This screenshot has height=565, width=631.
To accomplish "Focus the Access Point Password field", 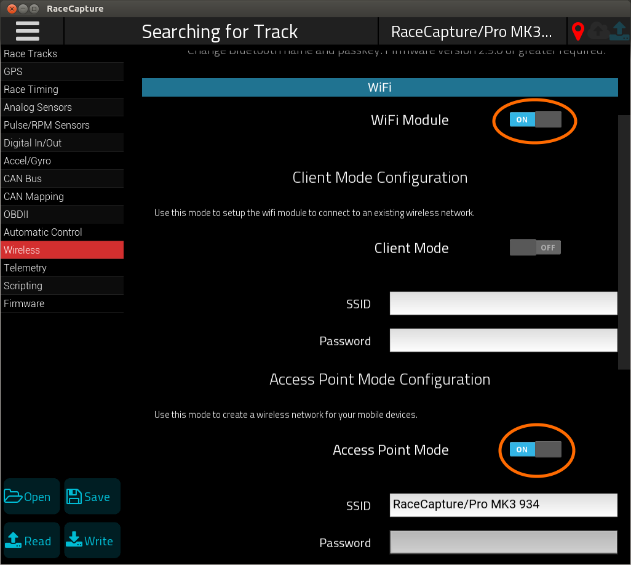I will click(x=504, y=542).
